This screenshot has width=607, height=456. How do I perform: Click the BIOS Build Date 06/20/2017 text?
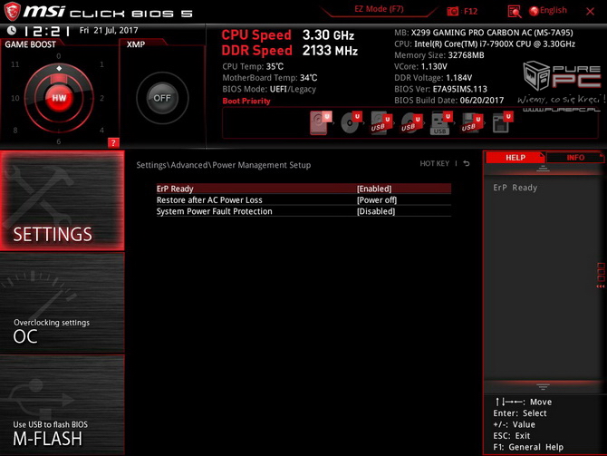coord(448,100)
